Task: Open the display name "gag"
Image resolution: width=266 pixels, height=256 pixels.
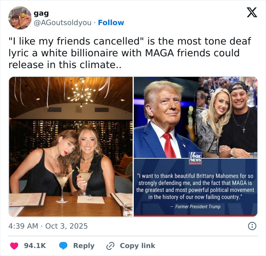Action: point(41,13)
